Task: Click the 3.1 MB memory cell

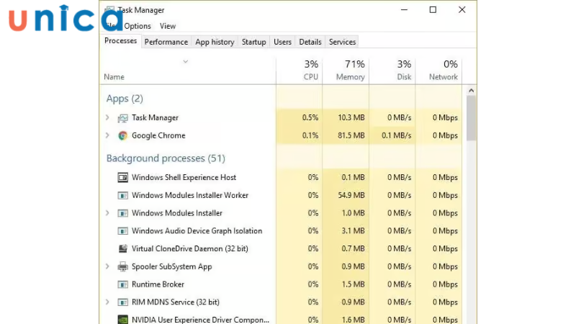Action: (346, 231)
